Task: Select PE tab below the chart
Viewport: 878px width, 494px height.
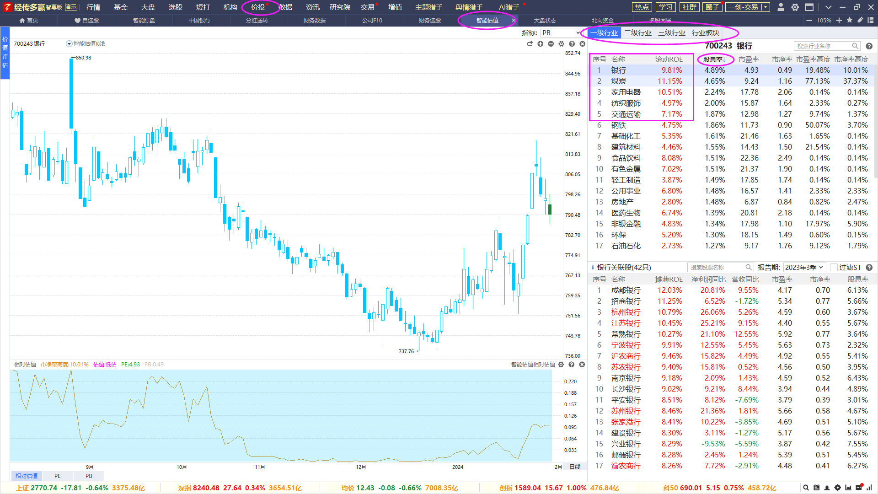Action: coord(58,476)
